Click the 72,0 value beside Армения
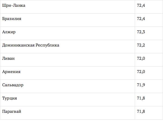Viewport: 163px width, 125px height. pyautogui.click(x=141, y=72)
